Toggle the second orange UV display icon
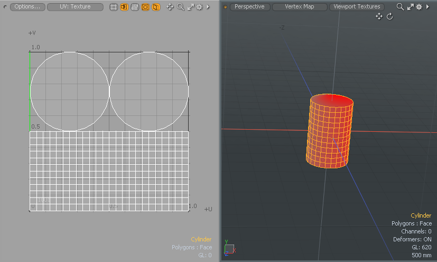The height and width of the screenshot is (262, 437). 124,7
